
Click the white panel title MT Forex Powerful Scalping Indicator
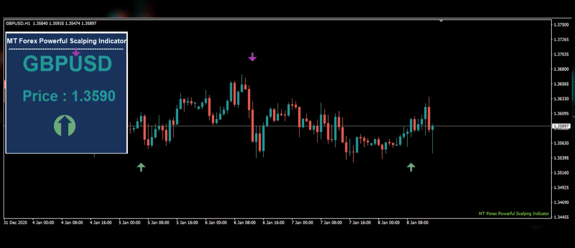click(x=66, y=41)
